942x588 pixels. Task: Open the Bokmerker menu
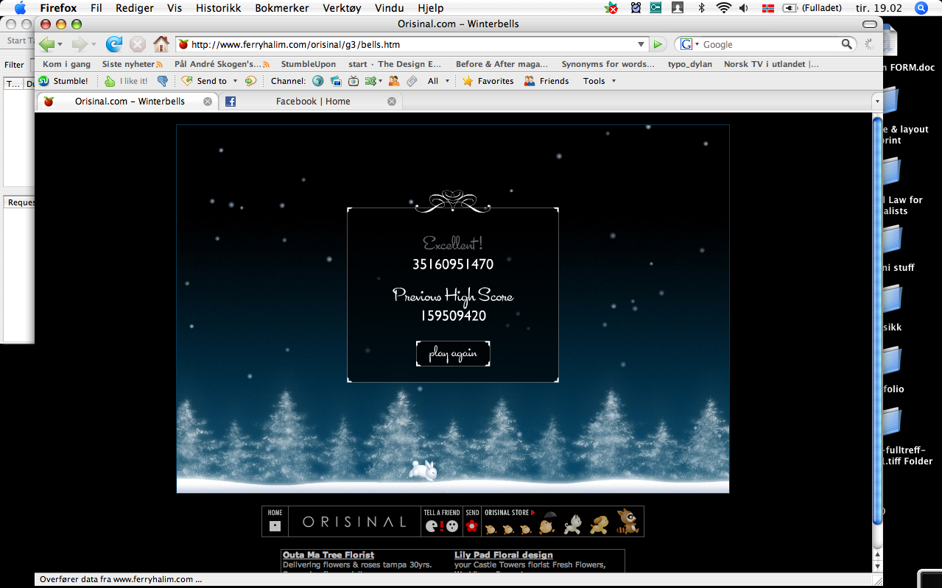click(282, 8)
